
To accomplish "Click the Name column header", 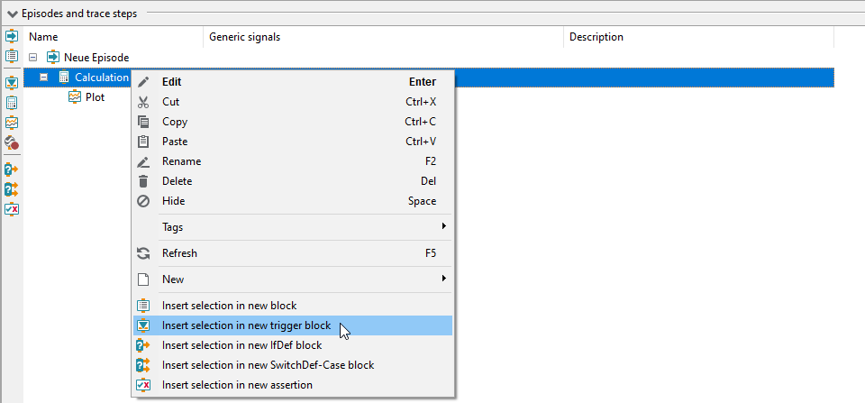I will pos(114,37).
